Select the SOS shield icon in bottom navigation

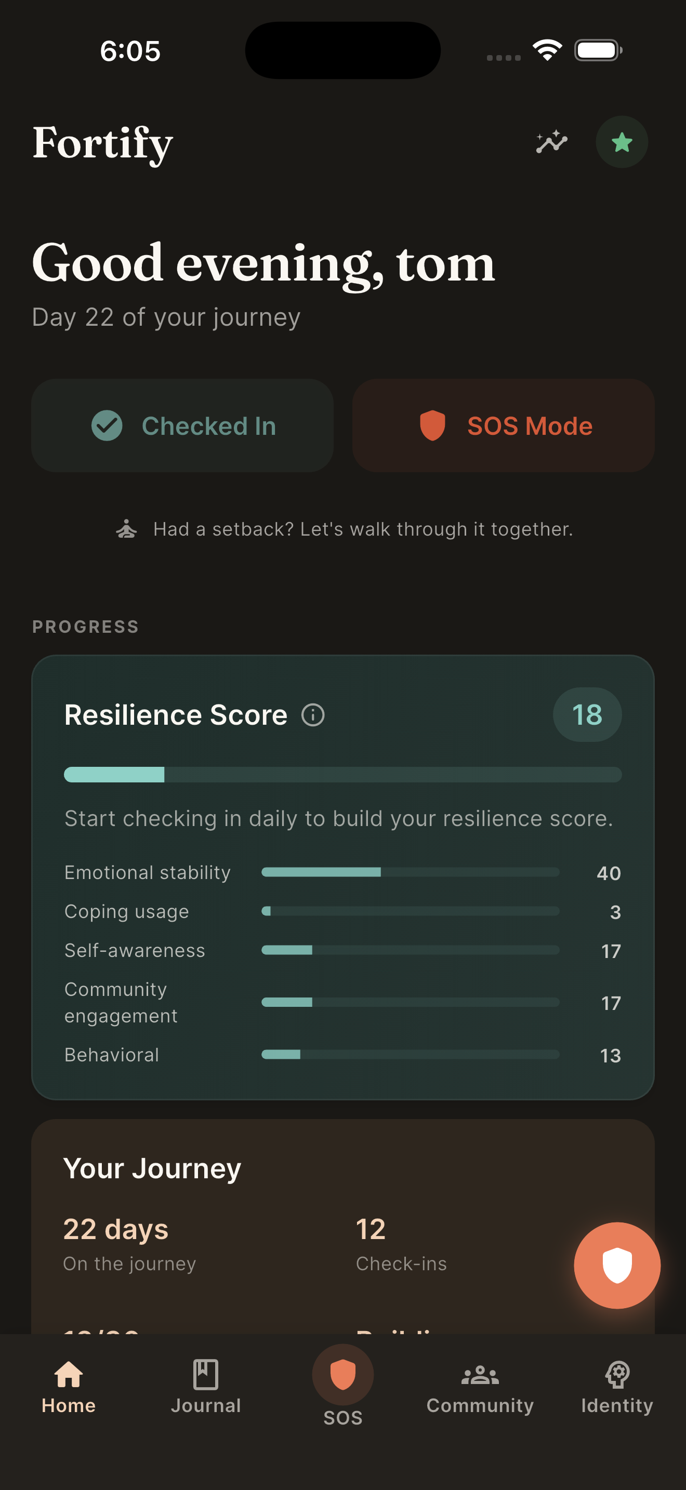click(342, 1375)
